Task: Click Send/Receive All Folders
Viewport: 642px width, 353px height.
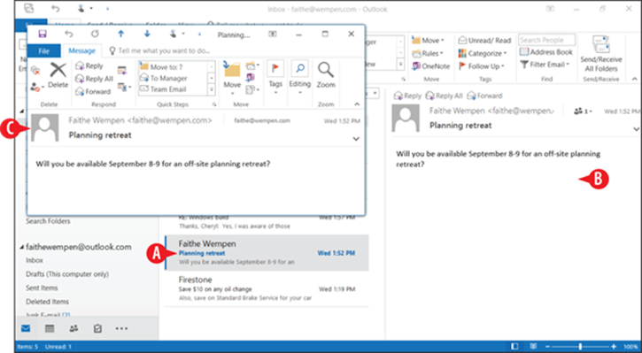Action: point(600,54)
